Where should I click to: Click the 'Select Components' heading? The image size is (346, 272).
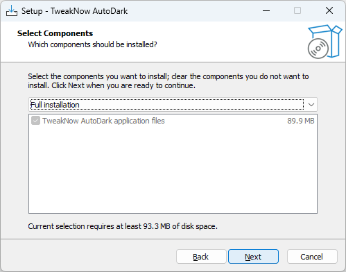[55, 33]
